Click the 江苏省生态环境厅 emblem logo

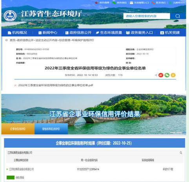pos(10,16)
